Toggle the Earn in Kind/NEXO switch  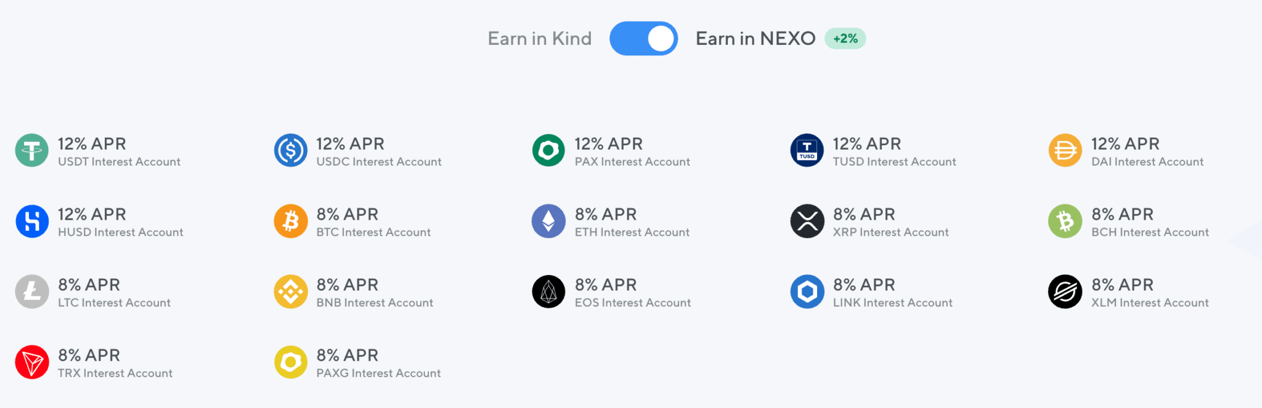click(643, 39)
